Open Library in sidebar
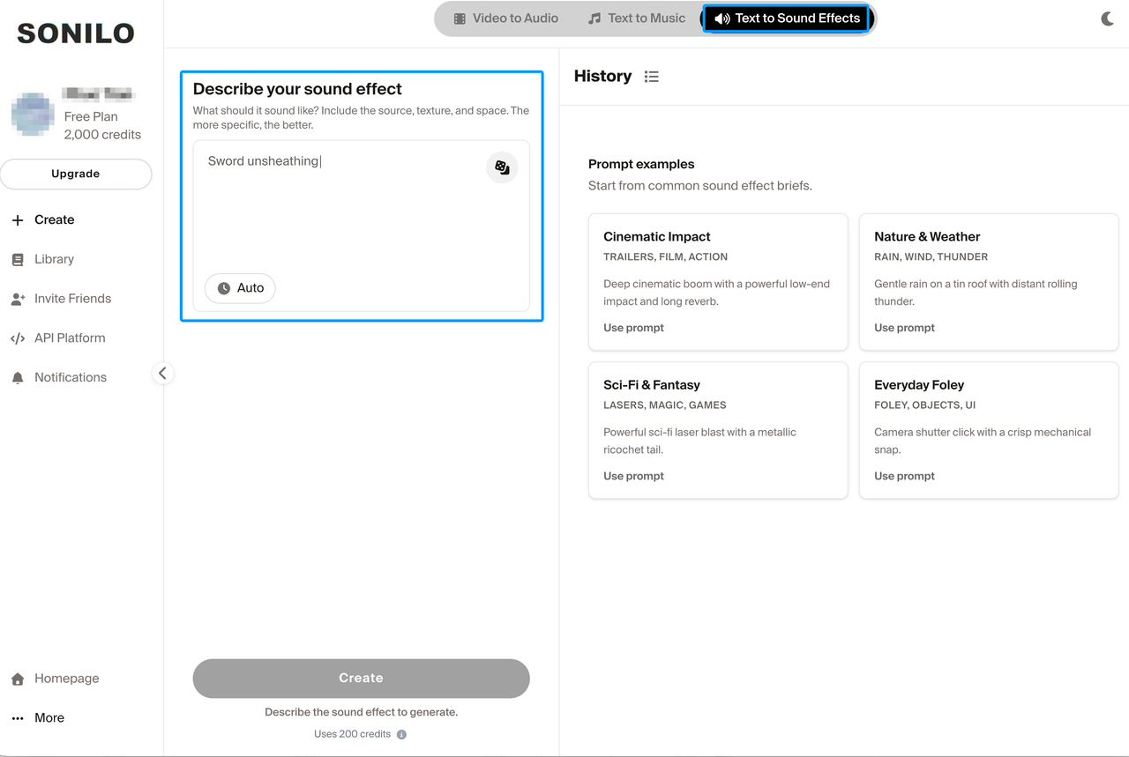The width and height of the screenshot is (1129, 757). point(42,259)
